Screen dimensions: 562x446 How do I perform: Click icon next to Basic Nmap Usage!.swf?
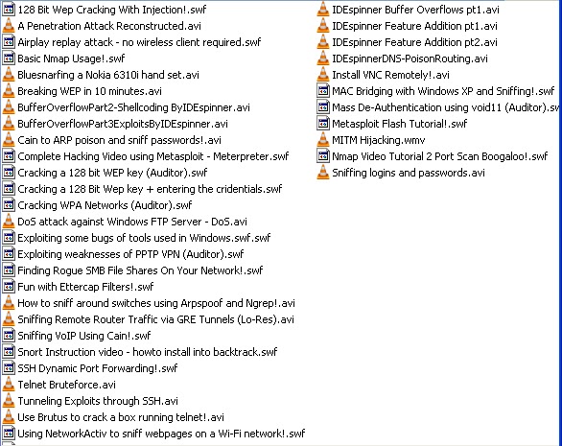[x=9, y=59]
